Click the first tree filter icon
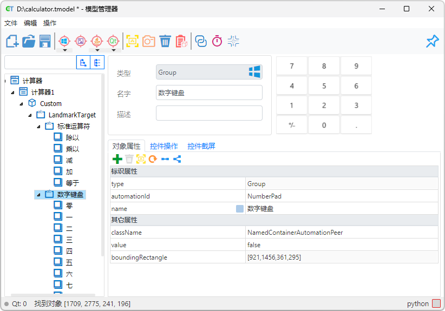Viewport: 445px width, 311px height. click(x=83, y=62)
